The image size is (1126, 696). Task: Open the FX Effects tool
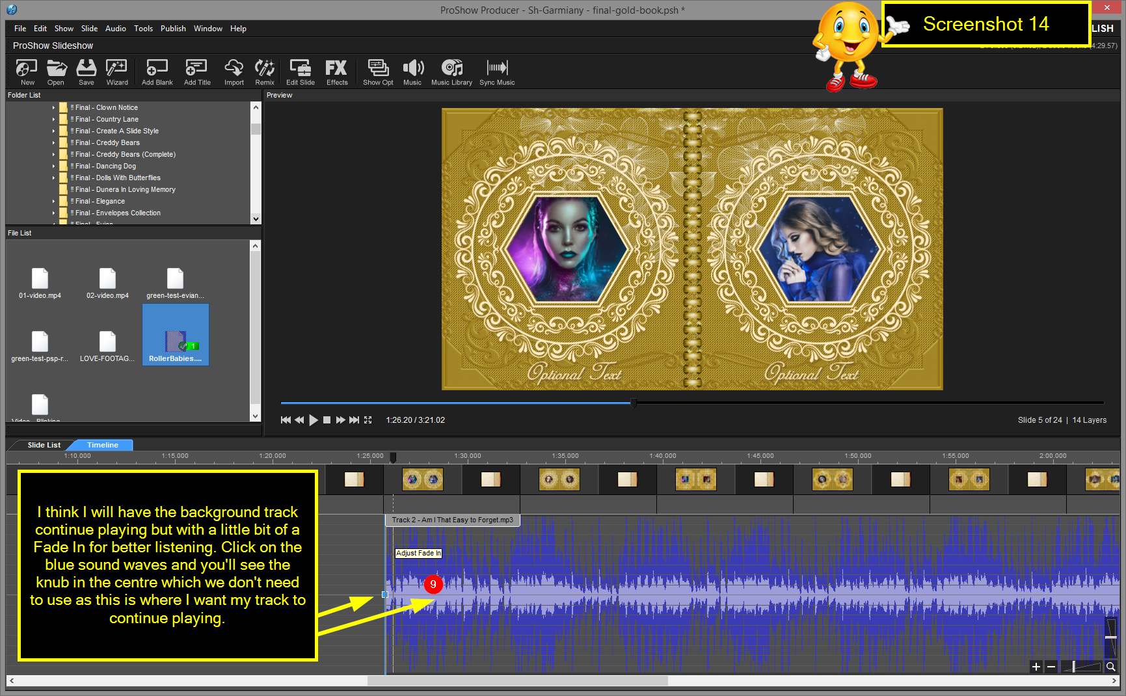[337, 72]
